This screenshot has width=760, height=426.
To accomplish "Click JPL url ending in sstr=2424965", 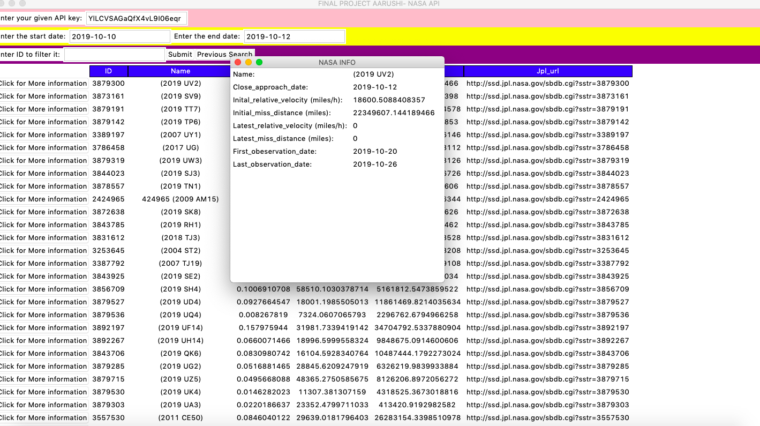I will [x=548, y=199].
